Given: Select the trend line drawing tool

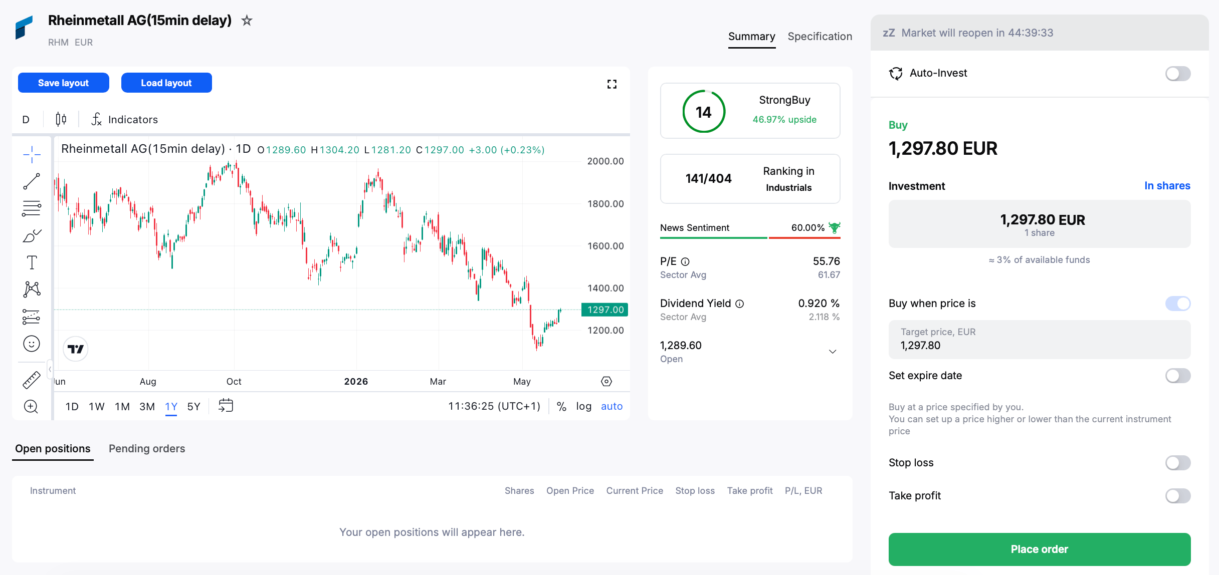Looking at the screenshot, I should pyautogui.click(x=32, y=181).
